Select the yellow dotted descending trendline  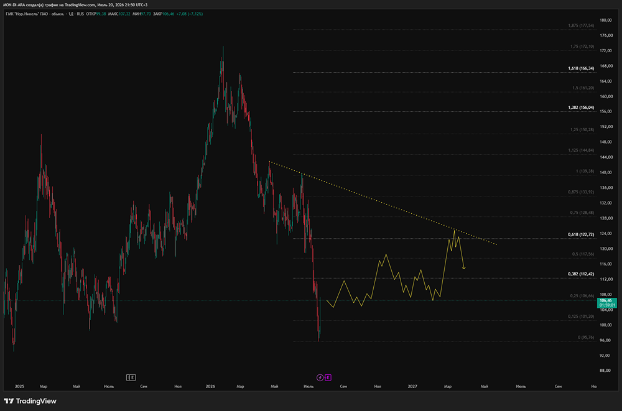click(383, 203)
